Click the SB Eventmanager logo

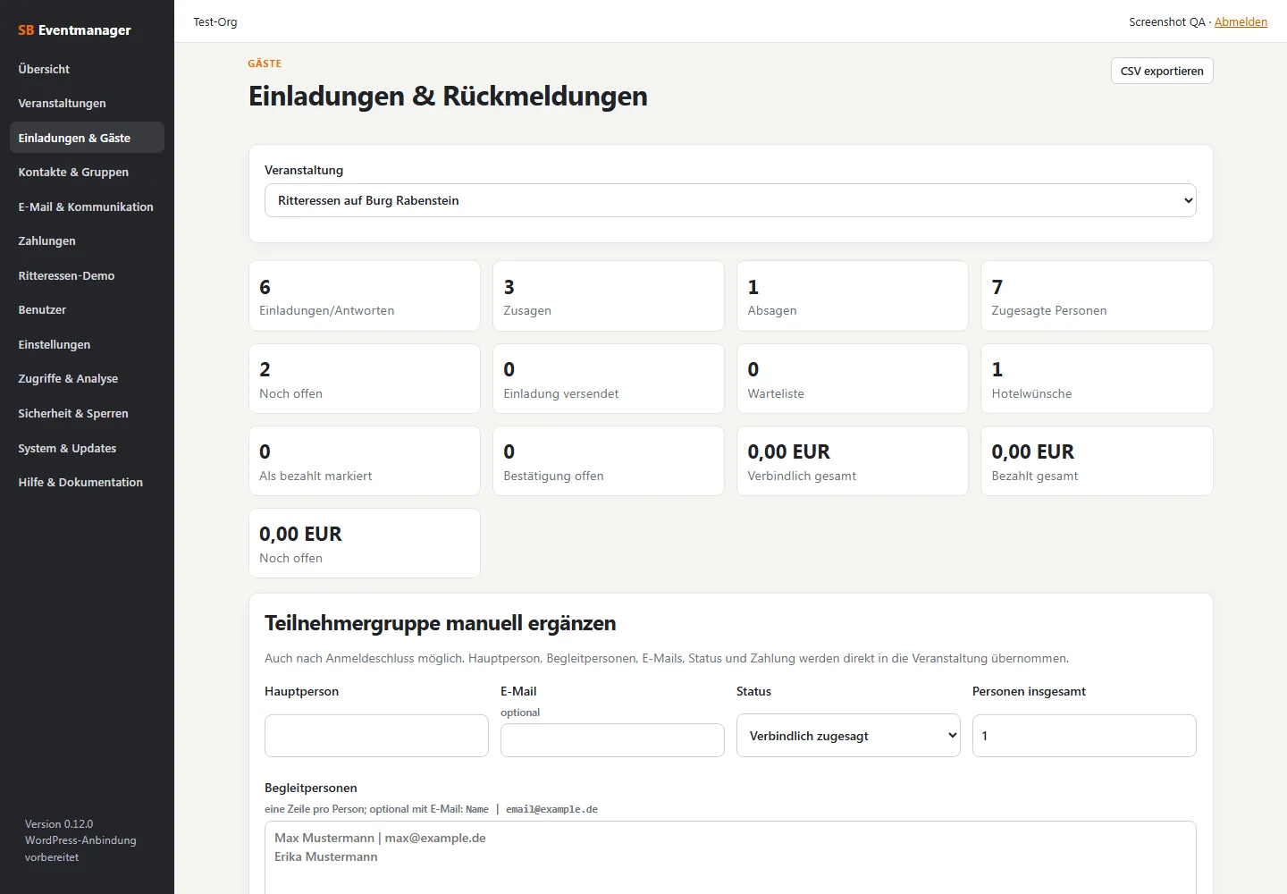(74, 30)
